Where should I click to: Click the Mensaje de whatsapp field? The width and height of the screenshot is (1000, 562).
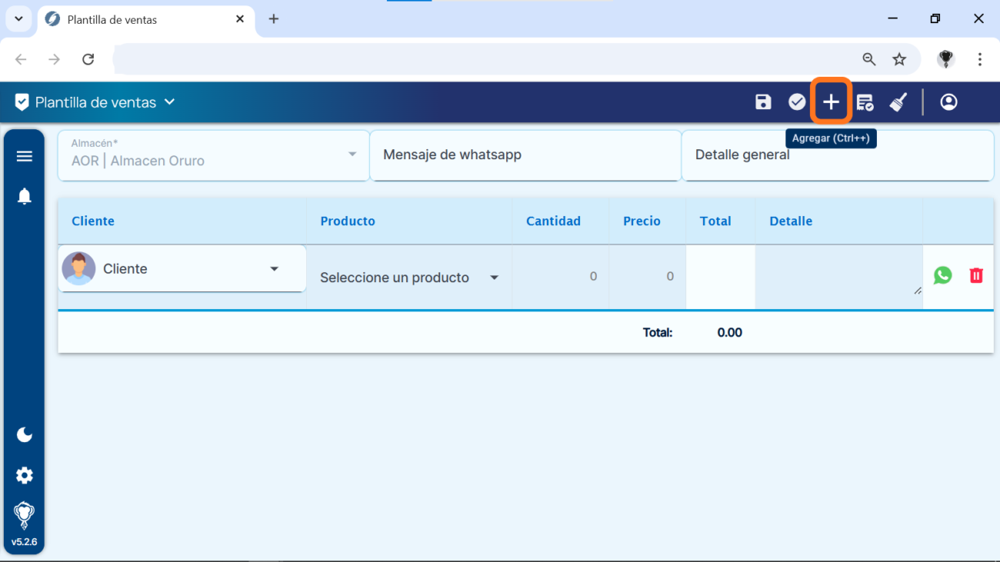pyautogui.click(x=525, y=155)
